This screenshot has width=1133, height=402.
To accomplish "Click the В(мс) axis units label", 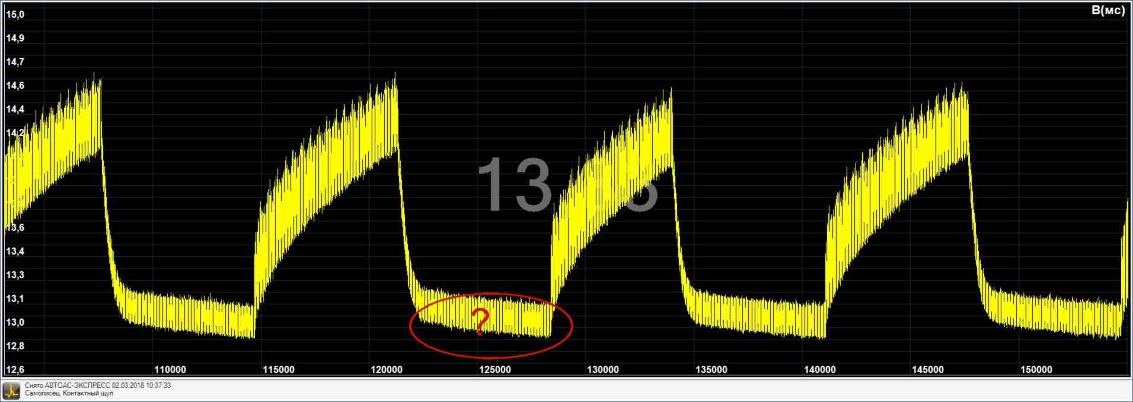I will 1108,11.
